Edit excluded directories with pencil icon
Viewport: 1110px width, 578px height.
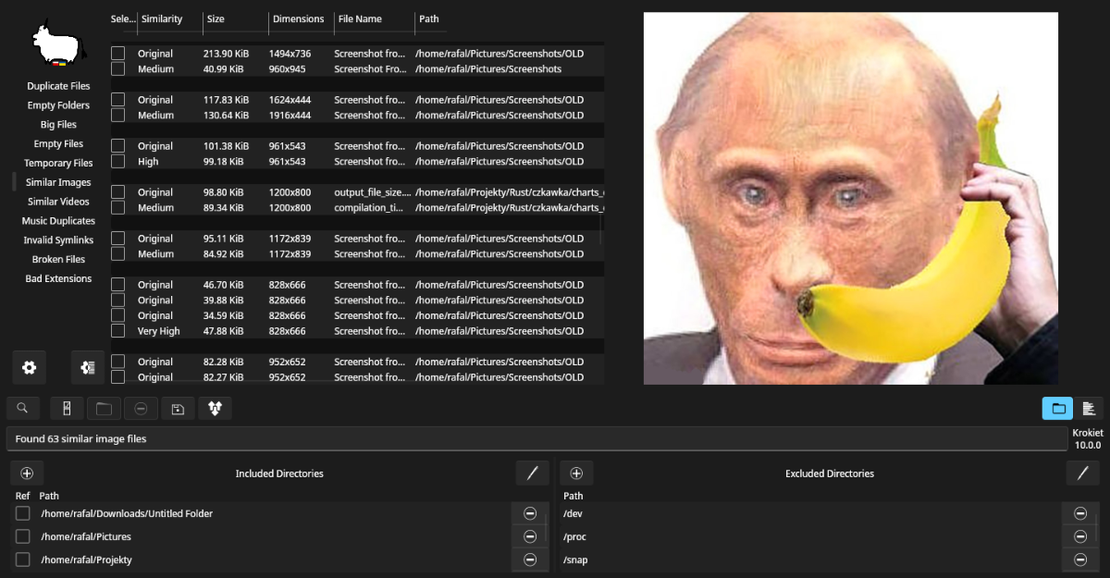[x=1082, y=473]
